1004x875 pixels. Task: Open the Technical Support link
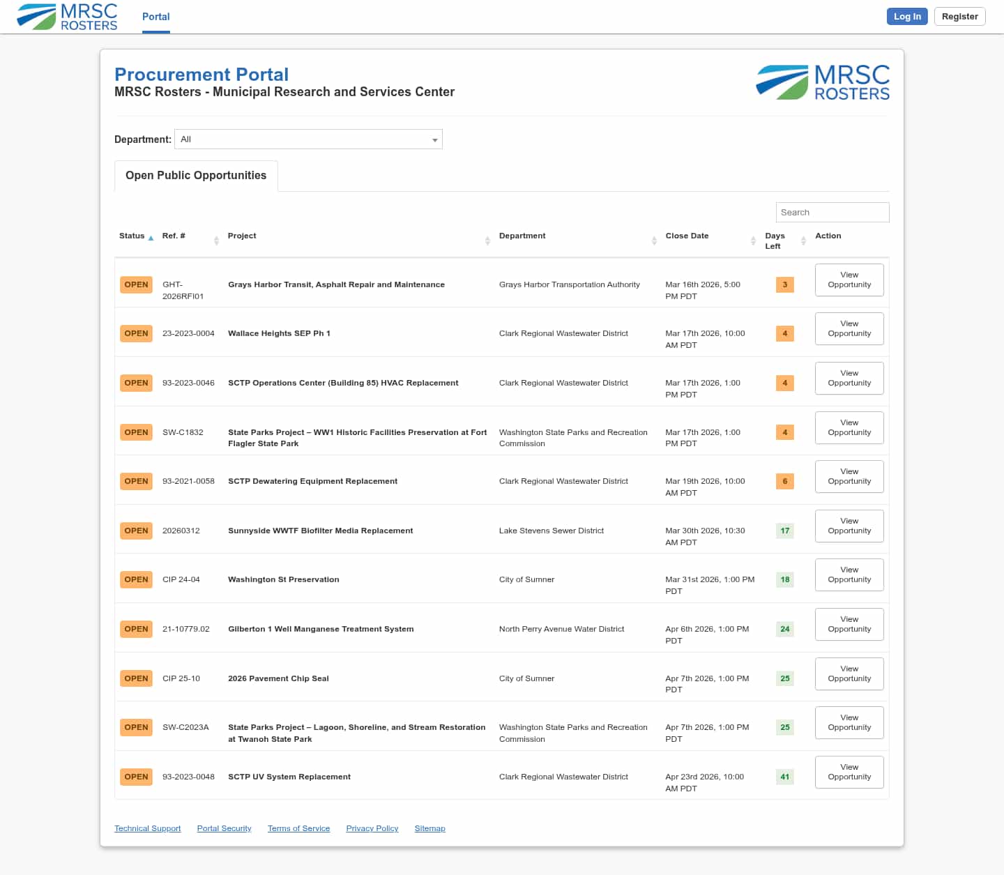pyautogui.click(x=148, y=828)
